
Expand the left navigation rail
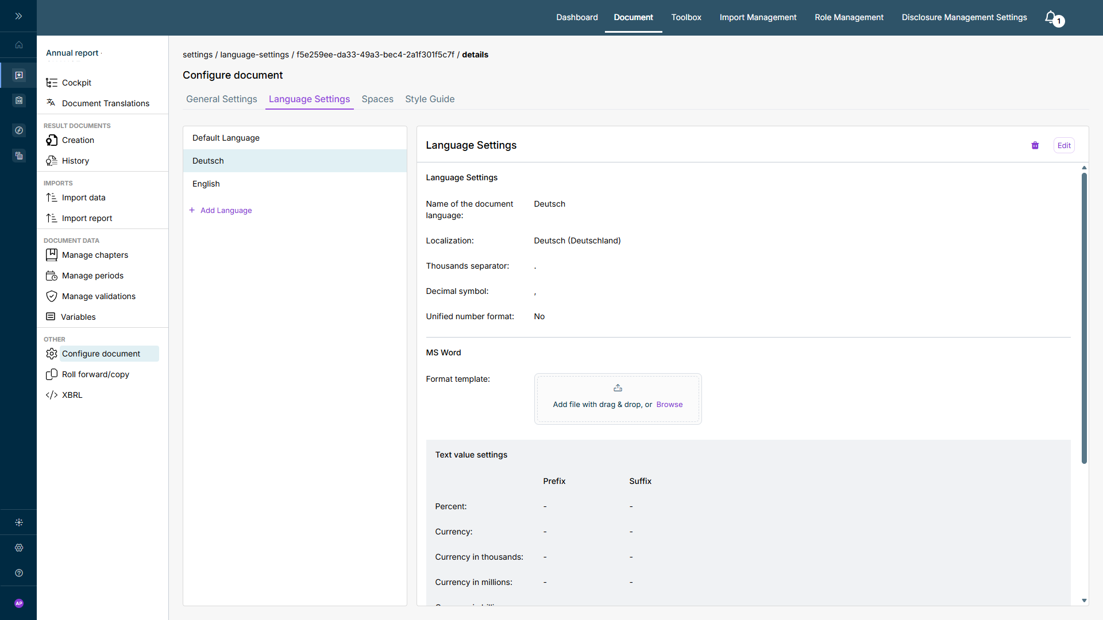coord(18,16)
